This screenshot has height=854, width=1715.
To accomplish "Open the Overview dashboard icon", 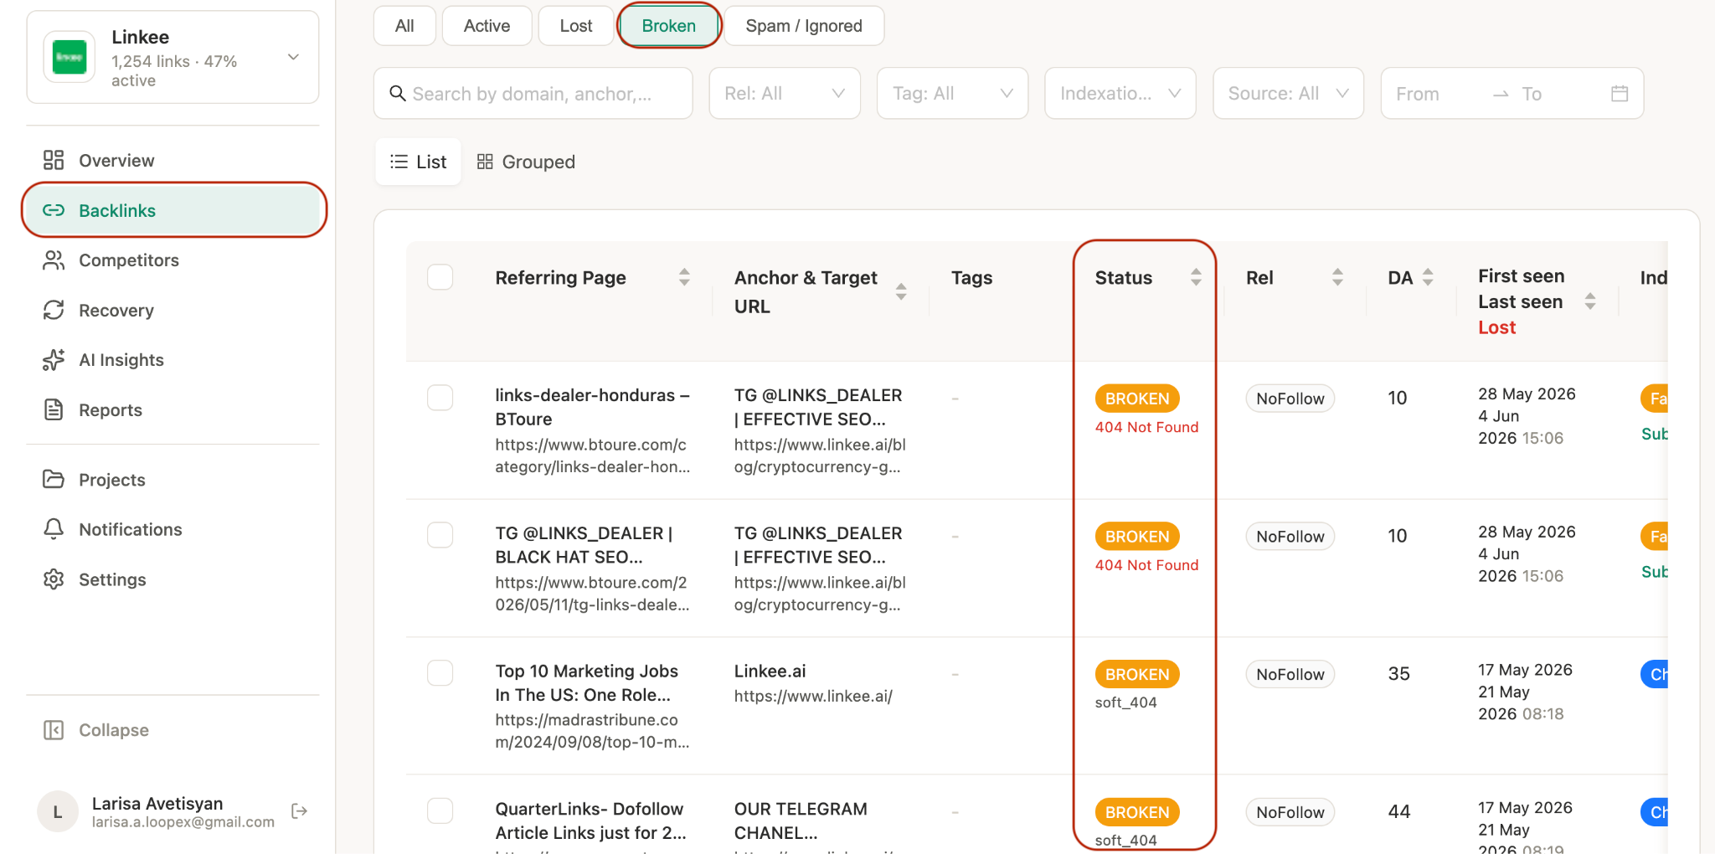I will point(54,160).
